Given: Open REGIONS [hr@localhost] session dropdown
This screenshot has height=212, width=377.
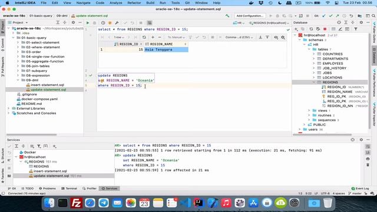Looking at the screenshot, I should click(269, 23).
